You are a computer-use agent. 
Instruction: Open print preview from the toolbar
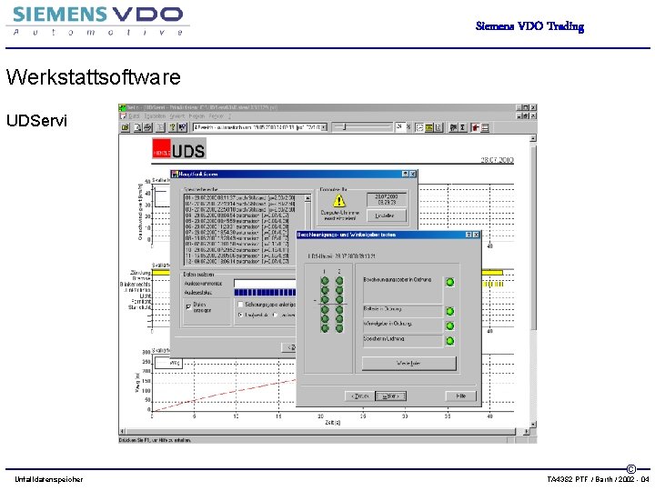tap(138, 128)
